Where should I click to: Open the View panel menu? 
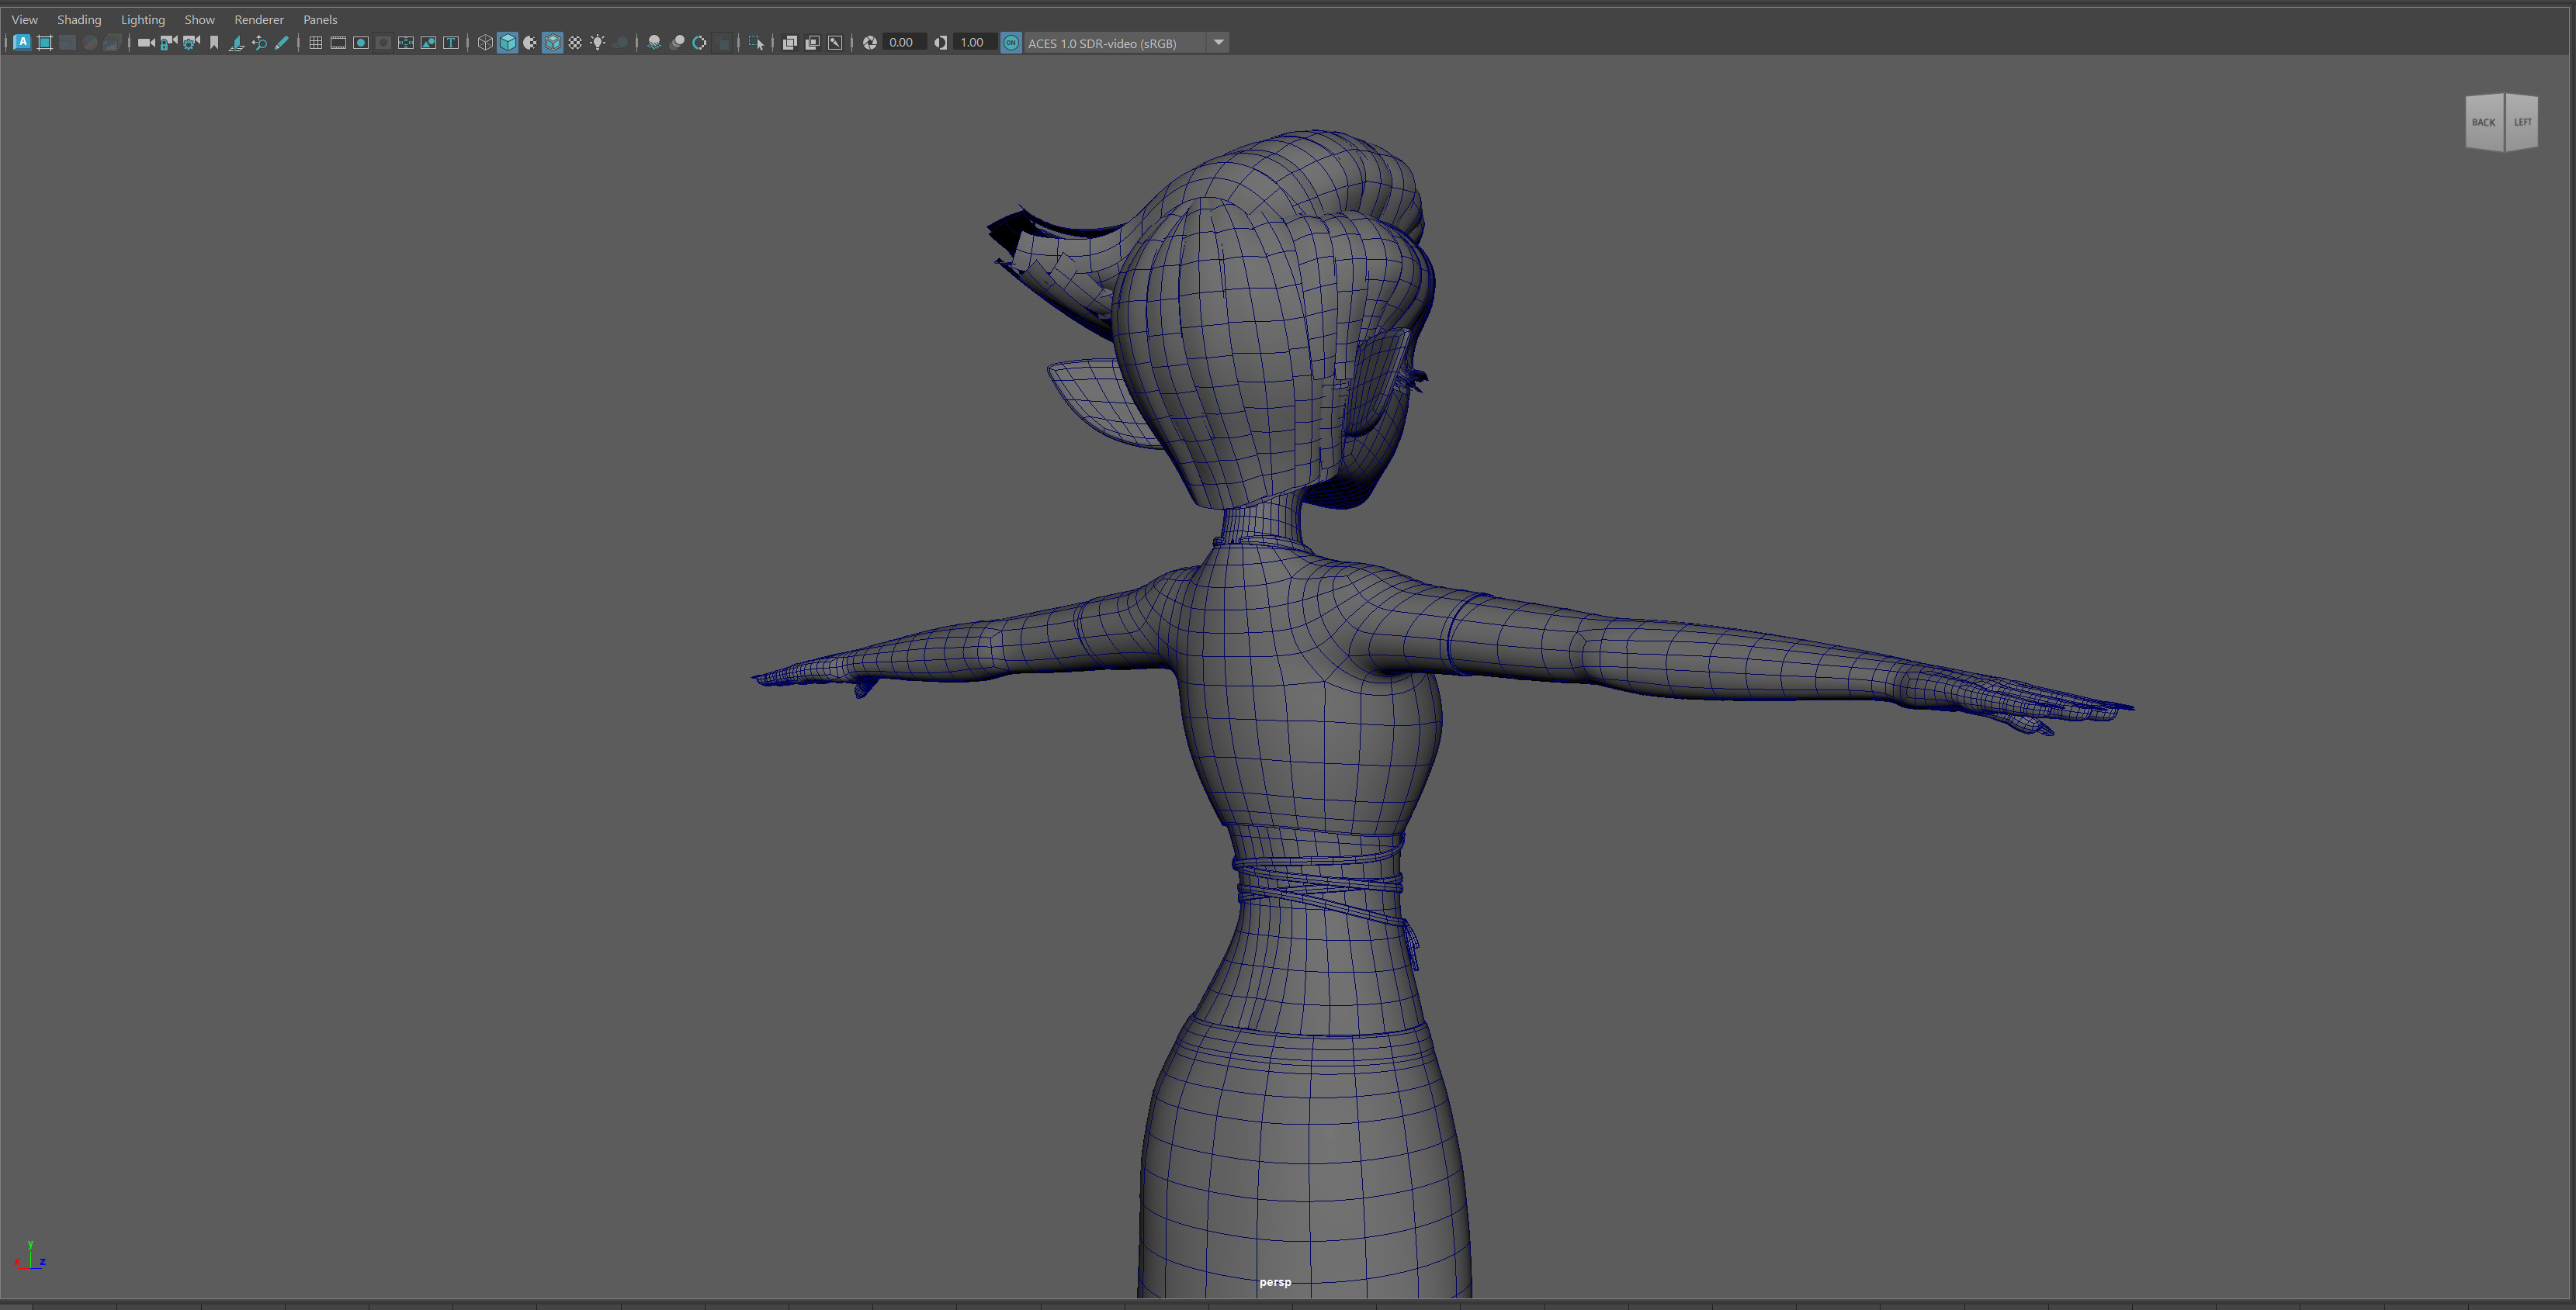click(24, 19)
